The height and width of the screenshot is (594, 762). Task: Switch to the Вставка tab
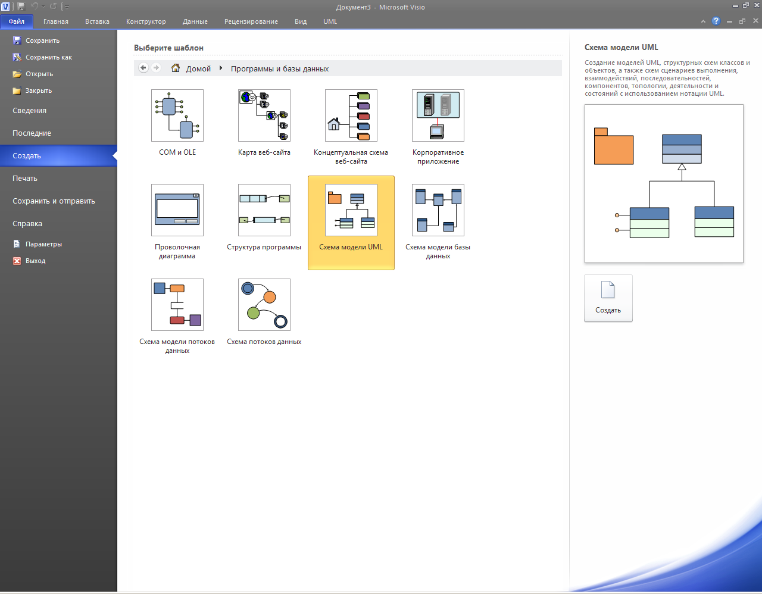click(x=97, y=21)
